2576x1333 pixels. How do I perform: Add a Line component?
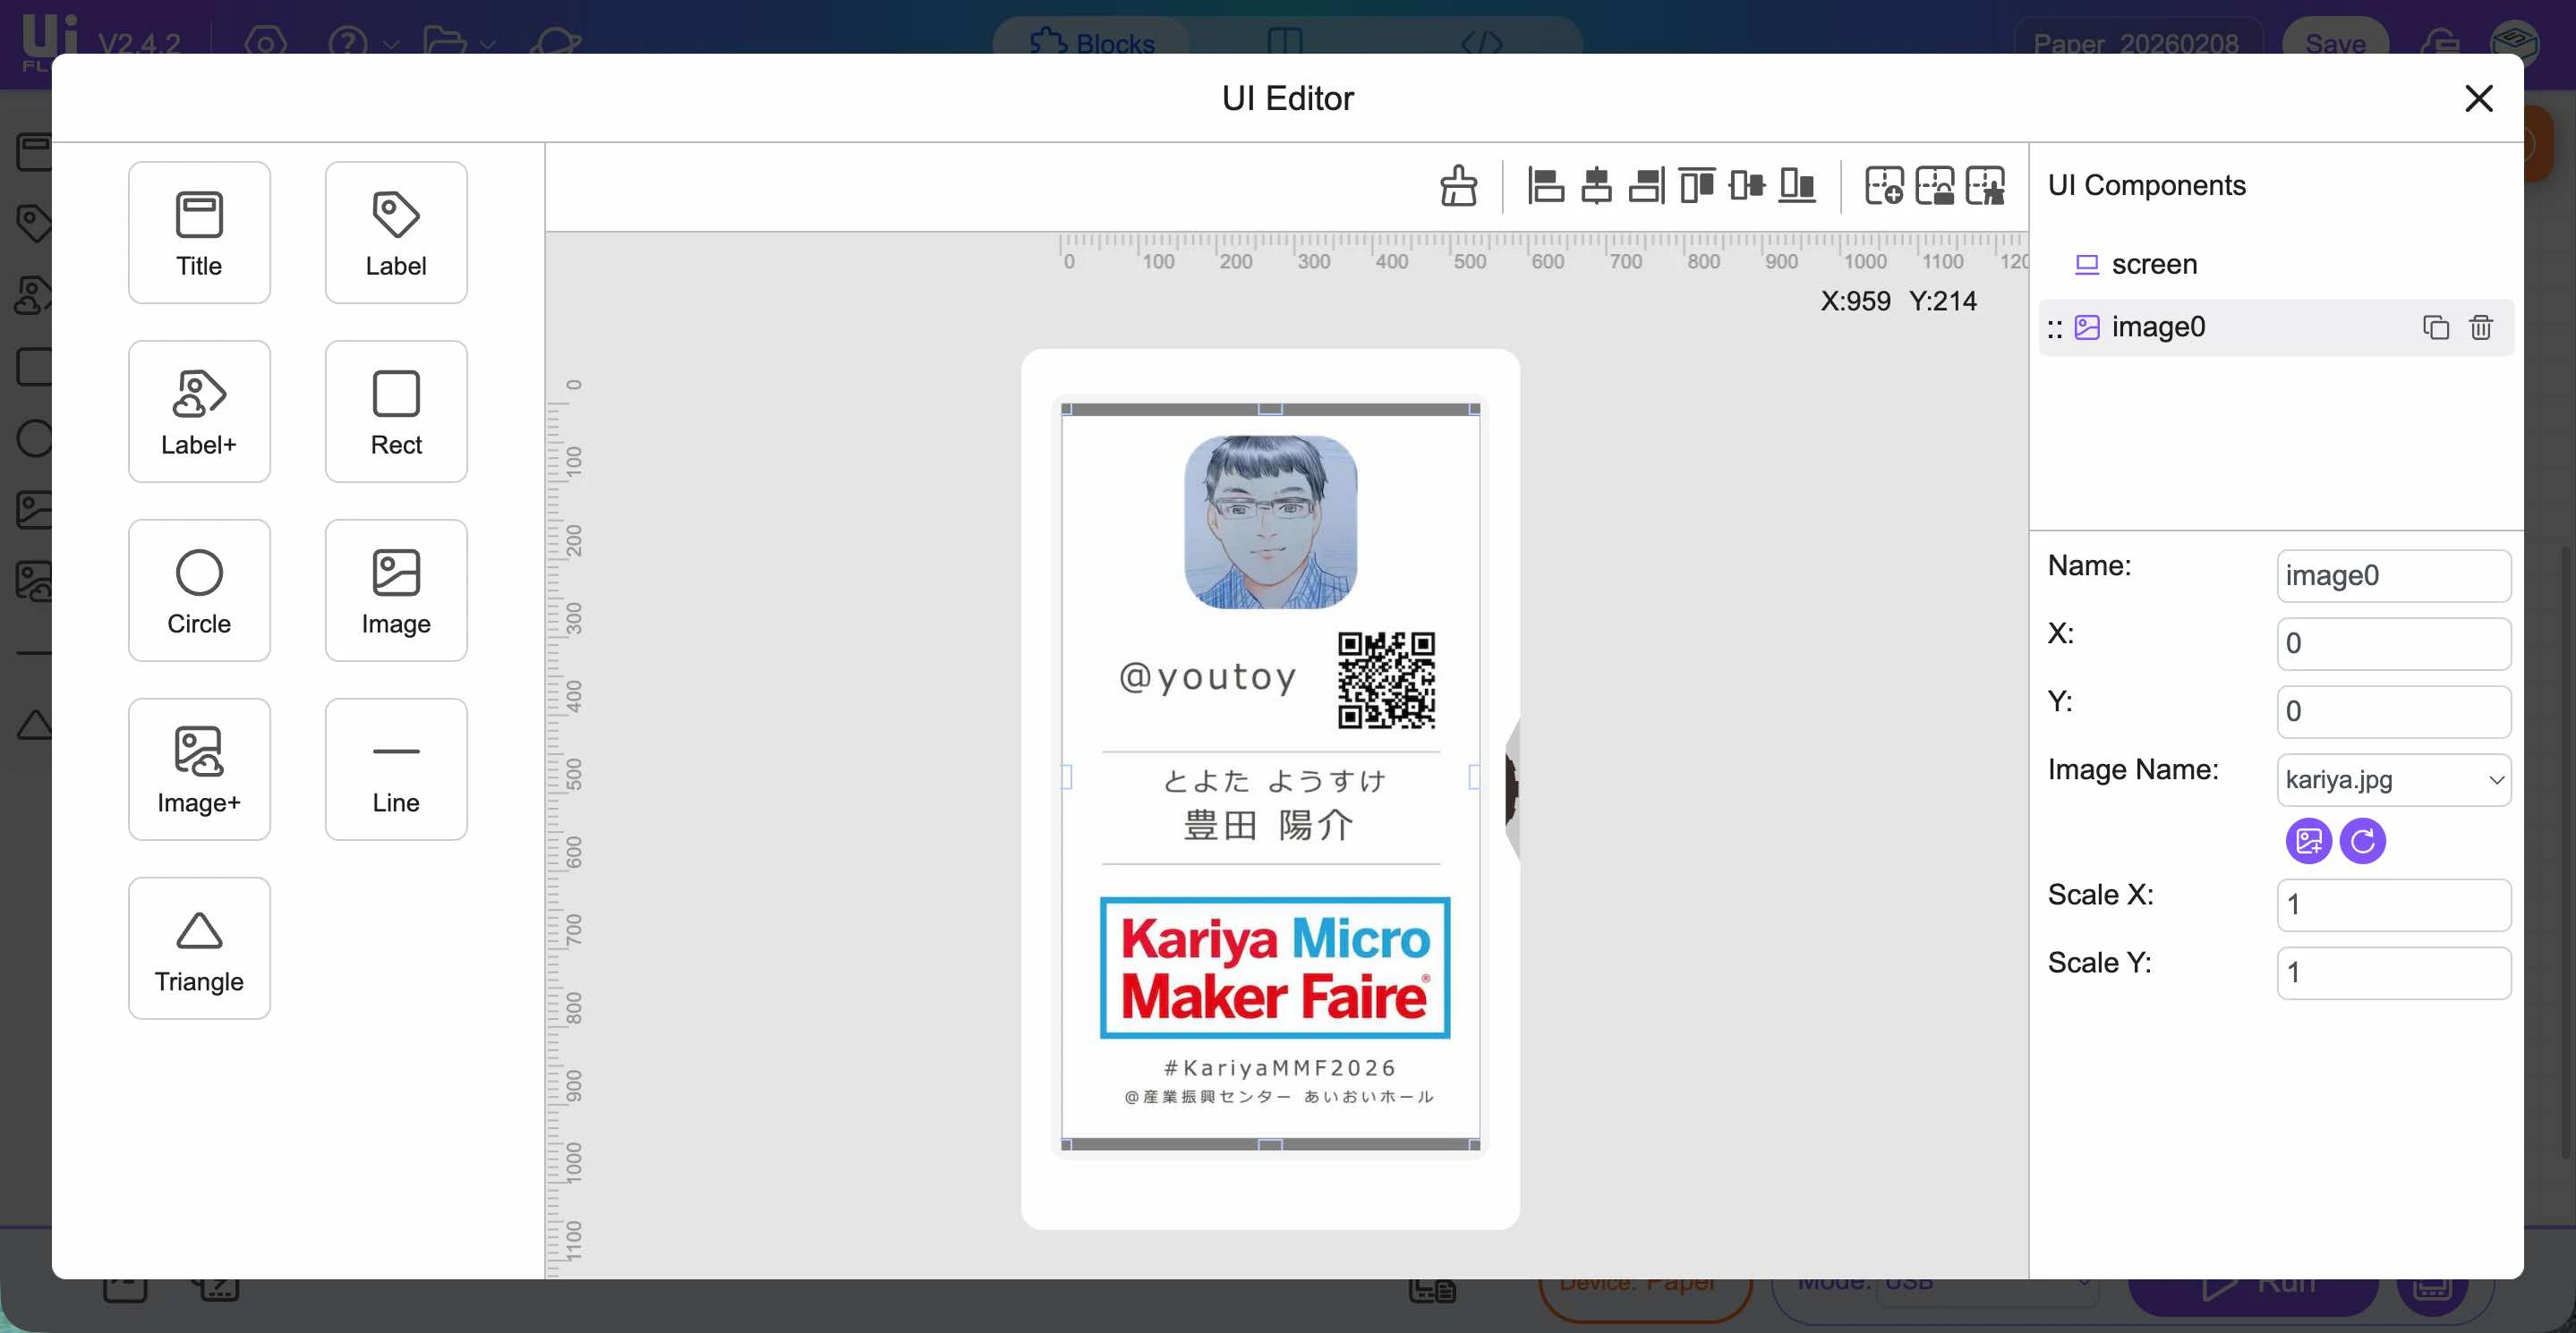coord(396,769)
